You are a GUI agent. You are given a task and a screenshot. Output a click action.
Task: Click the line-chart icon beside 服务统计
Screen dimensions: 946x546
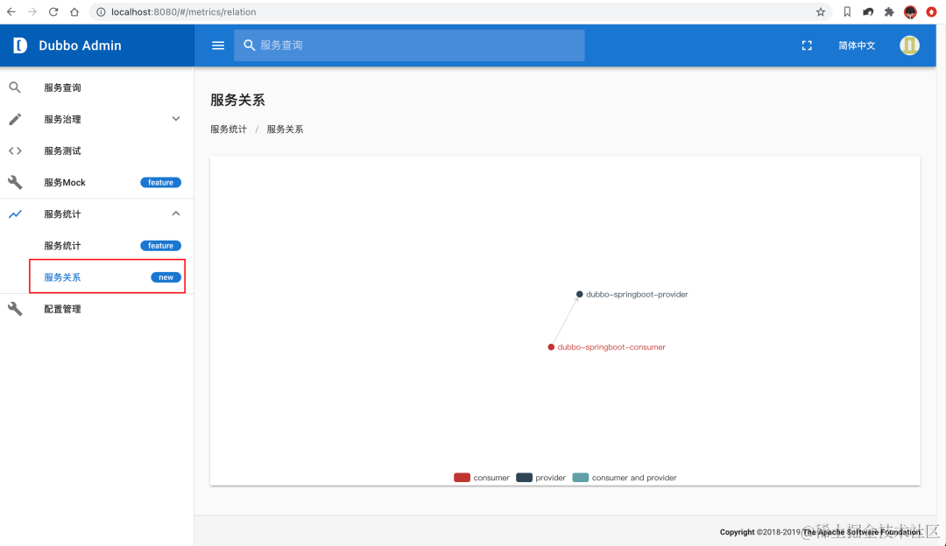15,213
